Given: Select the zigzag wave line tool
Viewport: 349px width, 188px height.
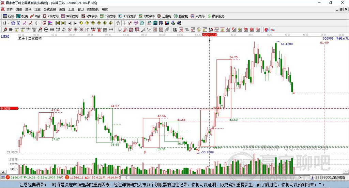Looking at the screenshot, I should (x=149, y=30).
